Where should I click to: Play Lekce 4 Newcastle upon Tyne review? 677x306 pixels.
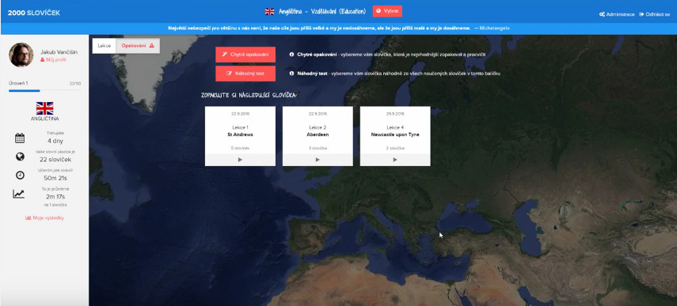pyautogui.click(x=395, y=160)
